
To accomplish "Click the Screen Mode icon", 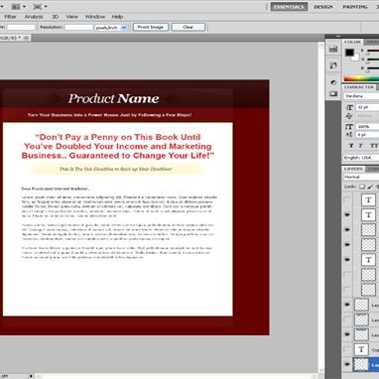I will point(38,6).
